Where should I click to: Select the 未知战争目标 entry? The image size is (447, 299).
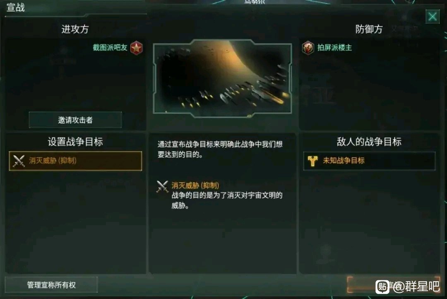[369, 161]
